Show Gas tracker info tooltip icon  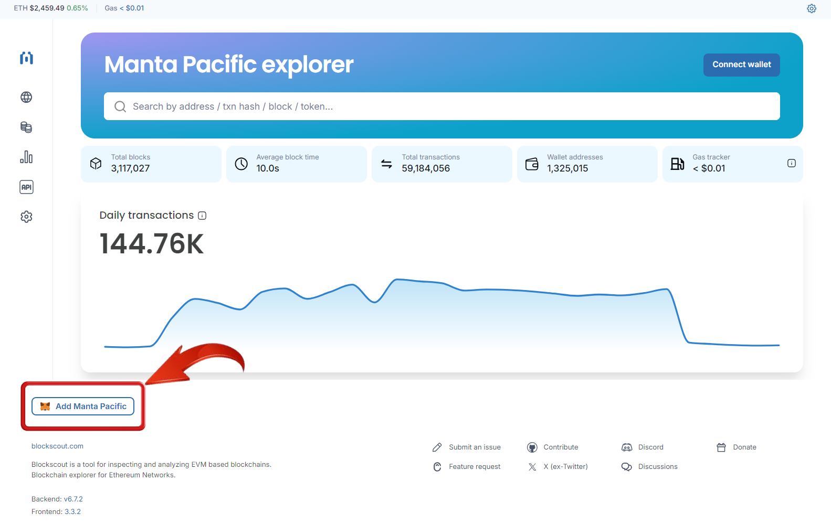792,163
